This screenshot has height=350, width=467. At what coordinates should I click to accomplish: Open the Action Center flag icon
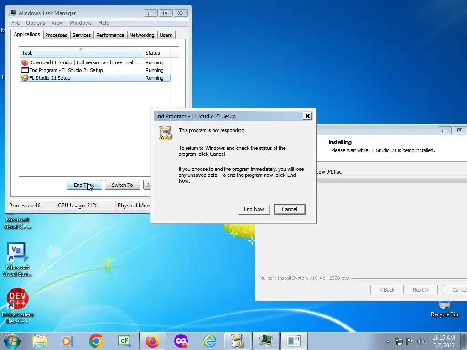(410, 341)
